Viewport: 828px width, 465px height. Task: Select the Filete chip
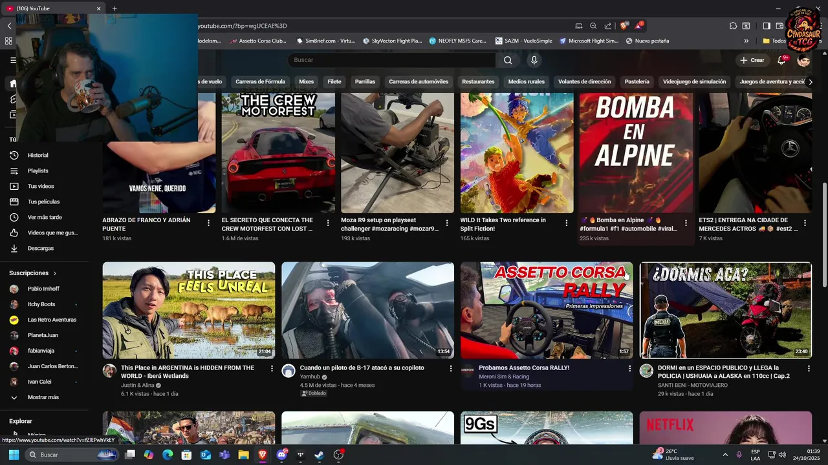pyautogui.click(x=334, y=82)
